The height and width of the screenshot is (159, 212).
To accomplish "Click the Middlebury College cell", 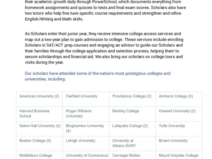I will click(36, 156).
